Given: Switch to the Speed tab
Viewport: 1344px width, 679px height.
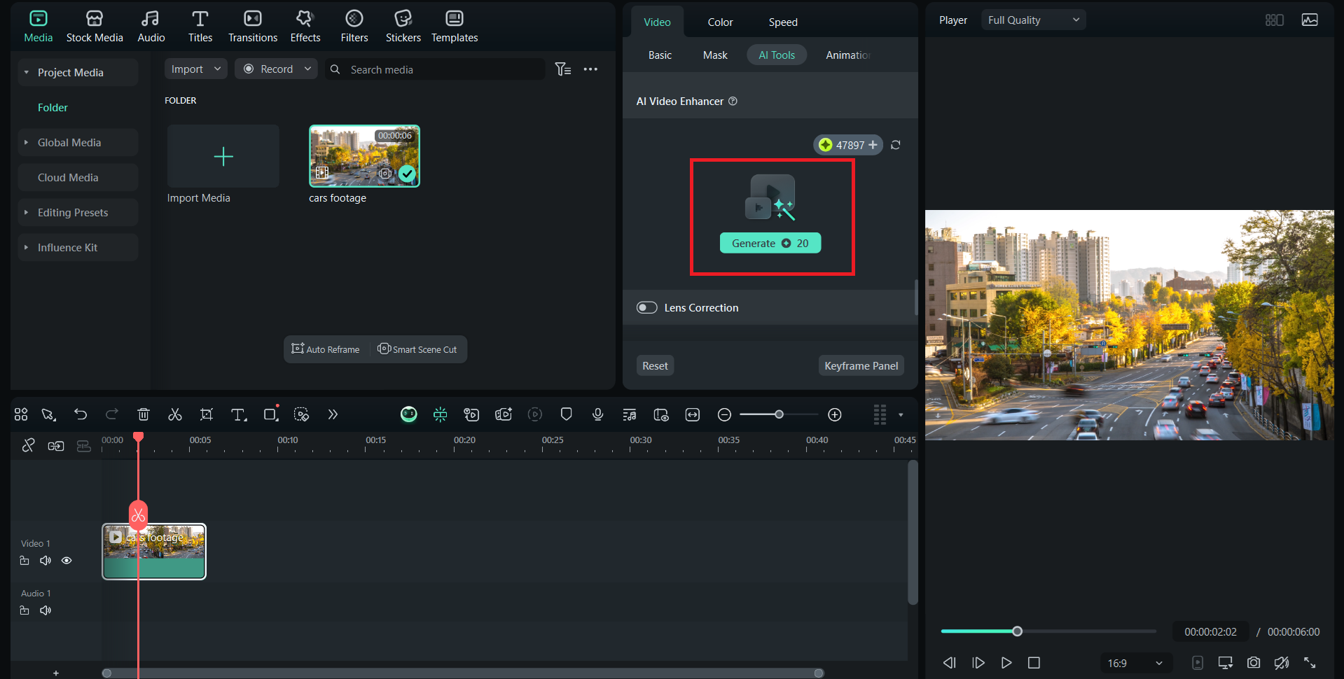Looking at the screenshot, I should pyautogui.click(x=783, y=22).
